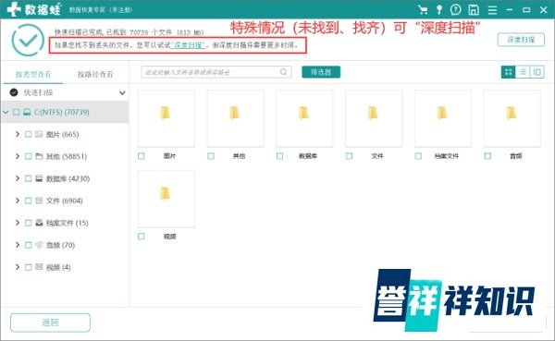Tick the checkbox under 档案文件 folder thumbnail

(418, 156)
